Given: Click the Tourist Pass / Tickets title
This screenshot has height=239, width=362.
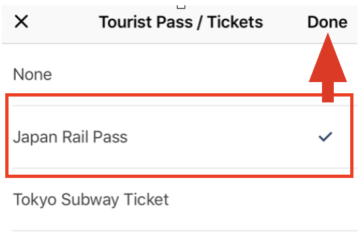Looking at the screenshot, I should (x=181, y=22).
